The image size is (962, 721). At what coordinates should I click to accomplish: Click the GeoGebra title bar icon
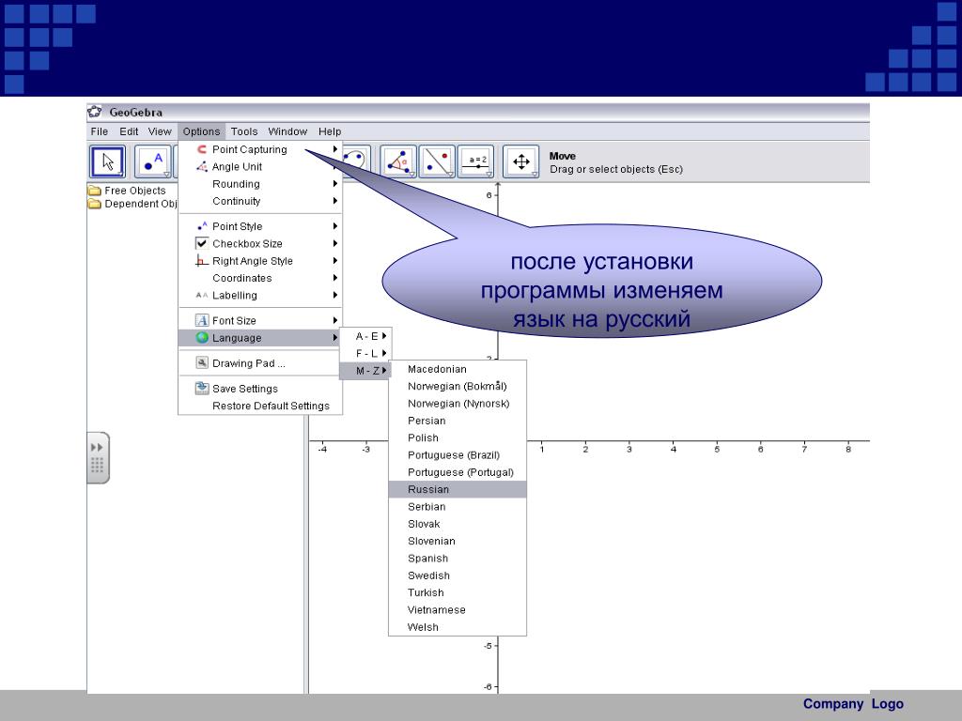click(95, 112)
